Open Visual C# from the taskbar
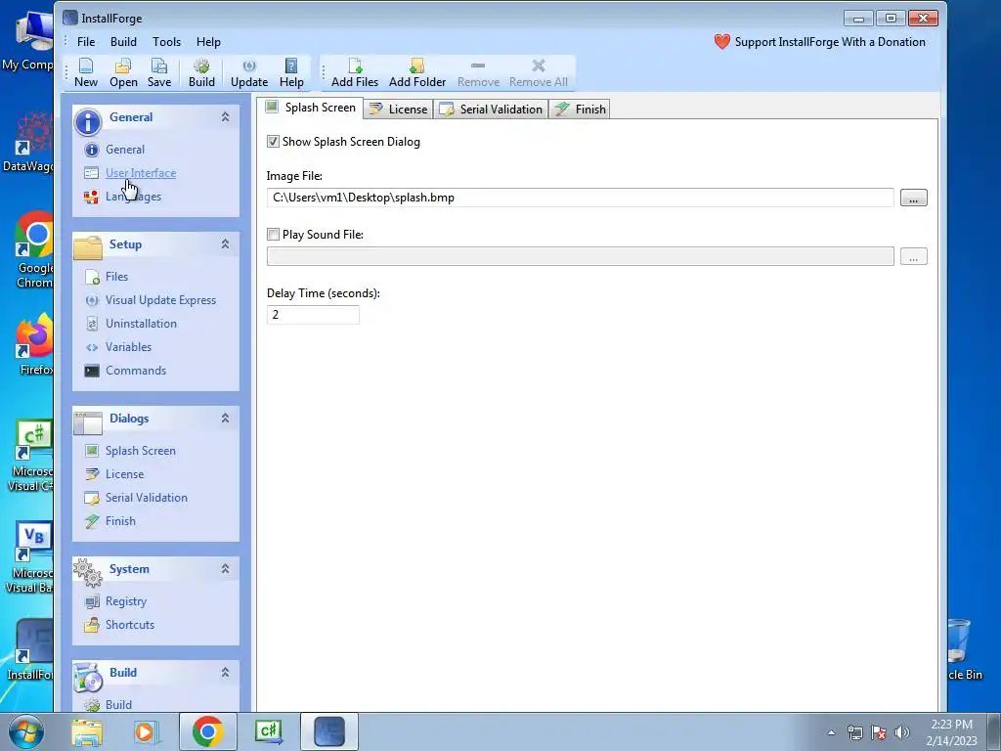This screenshot has width=1001, height=751. pos(269,731)
